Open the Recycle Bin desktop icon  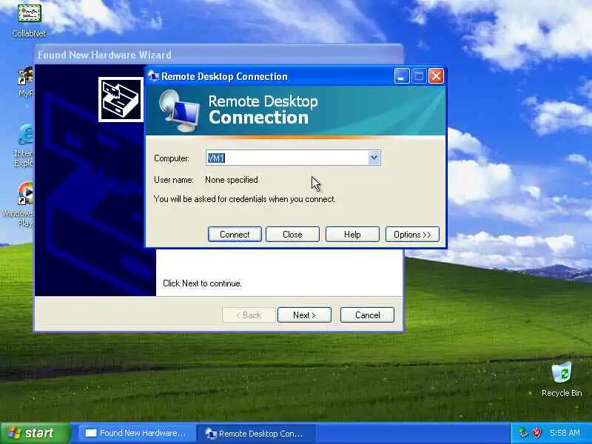(562, 379)
